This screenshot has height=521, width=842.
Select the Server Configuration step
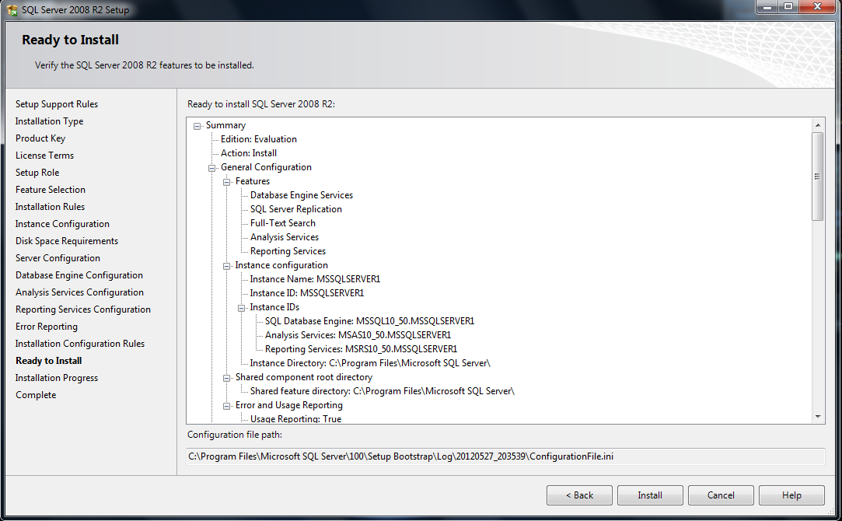(x=58, y=258)
